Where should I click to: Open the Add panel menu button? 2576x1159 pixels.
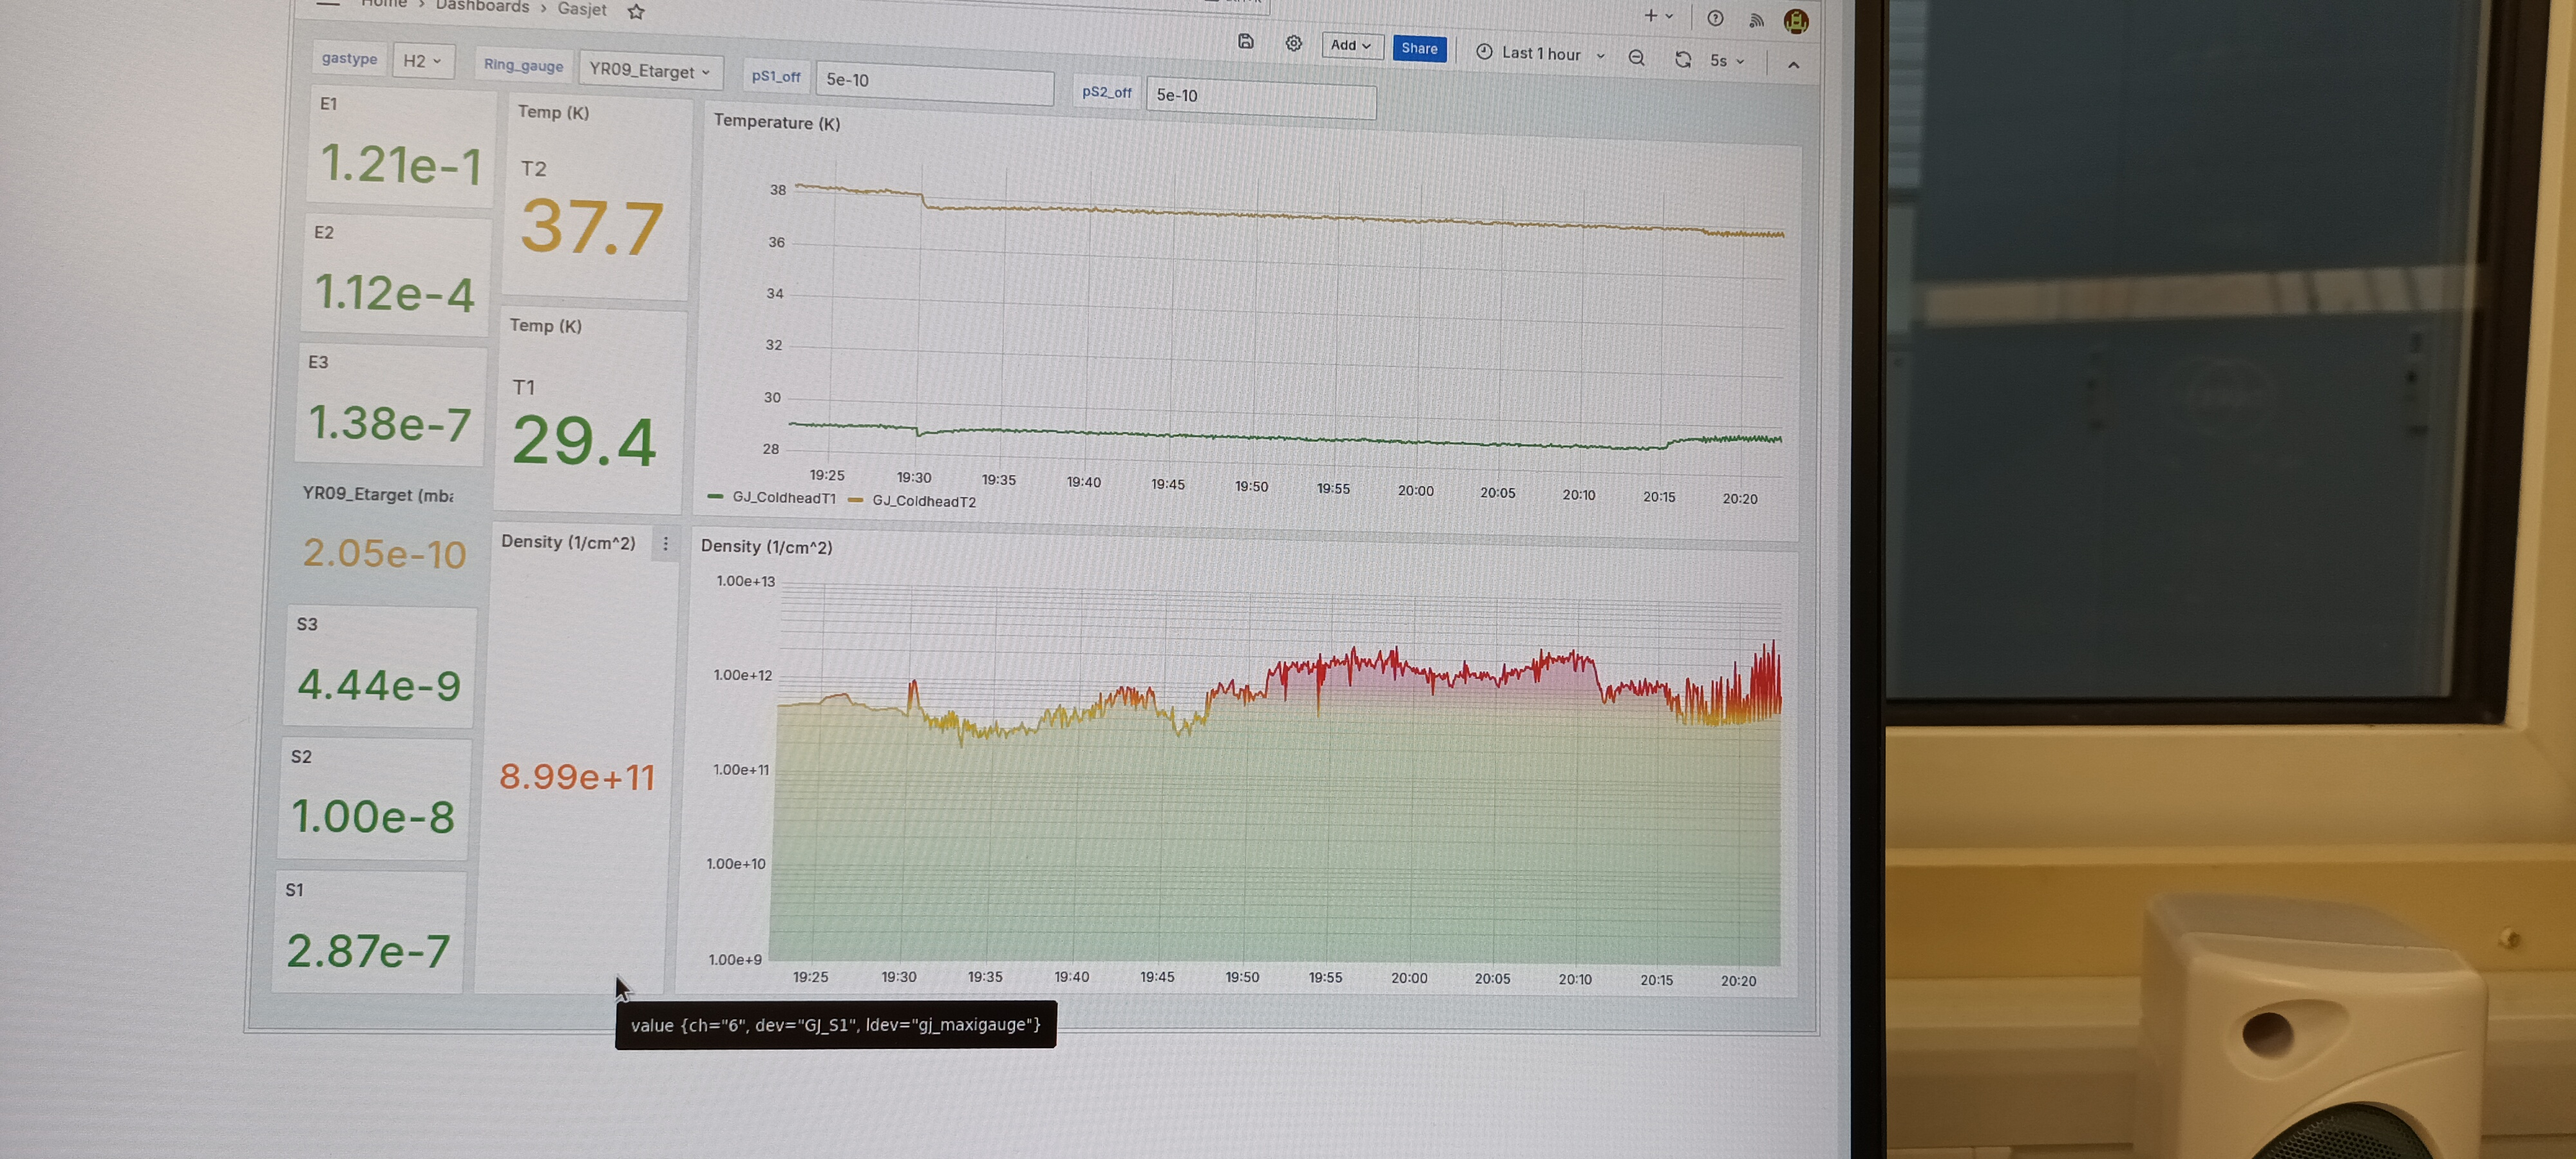[1350, 46]
